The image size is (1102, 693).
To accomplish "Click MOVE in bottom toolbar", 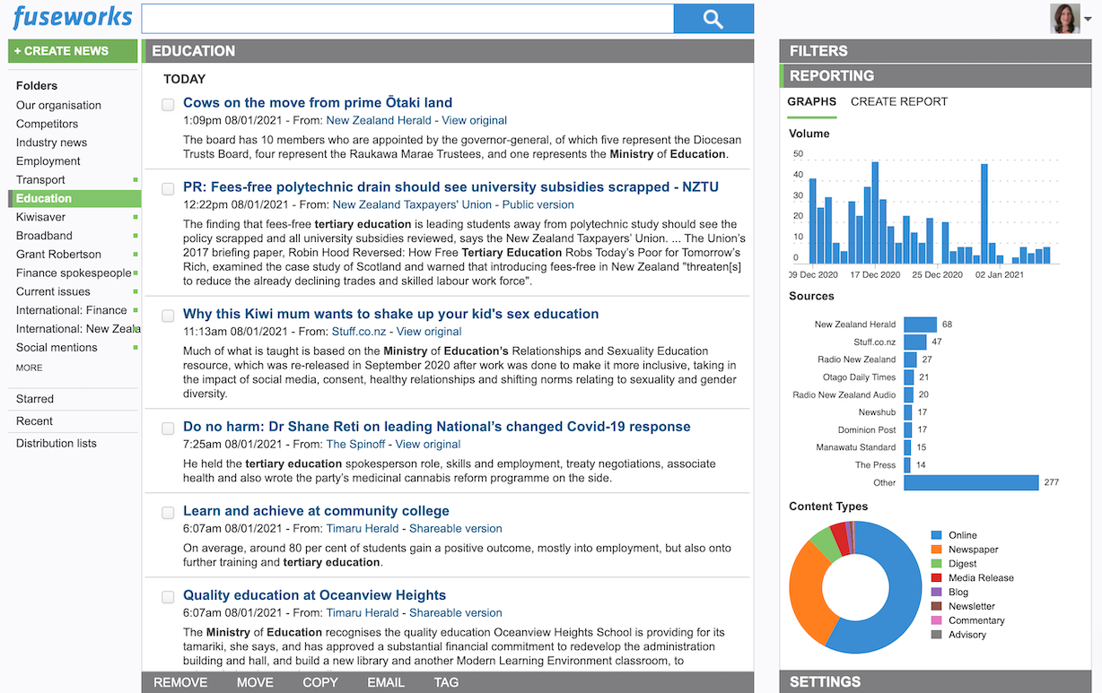I will click(255, 682).
